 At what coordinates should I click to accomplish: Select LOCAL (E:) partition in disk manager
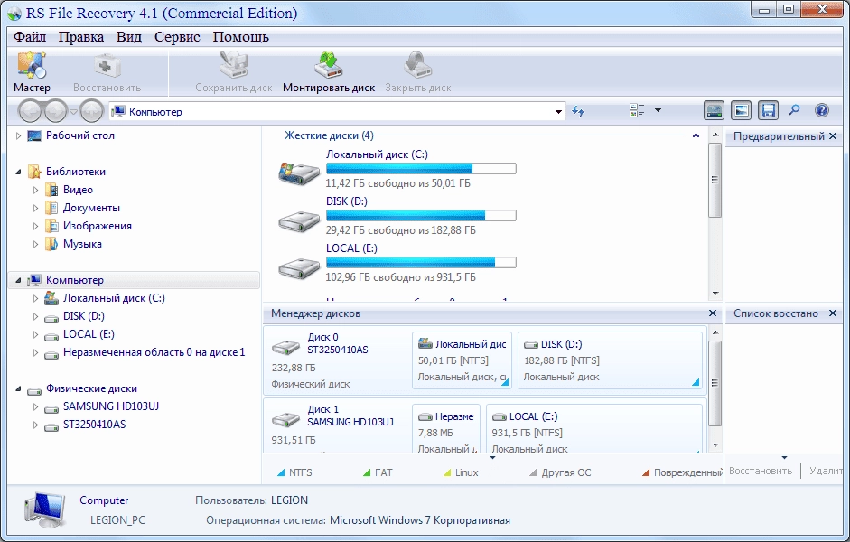(593, 428)
